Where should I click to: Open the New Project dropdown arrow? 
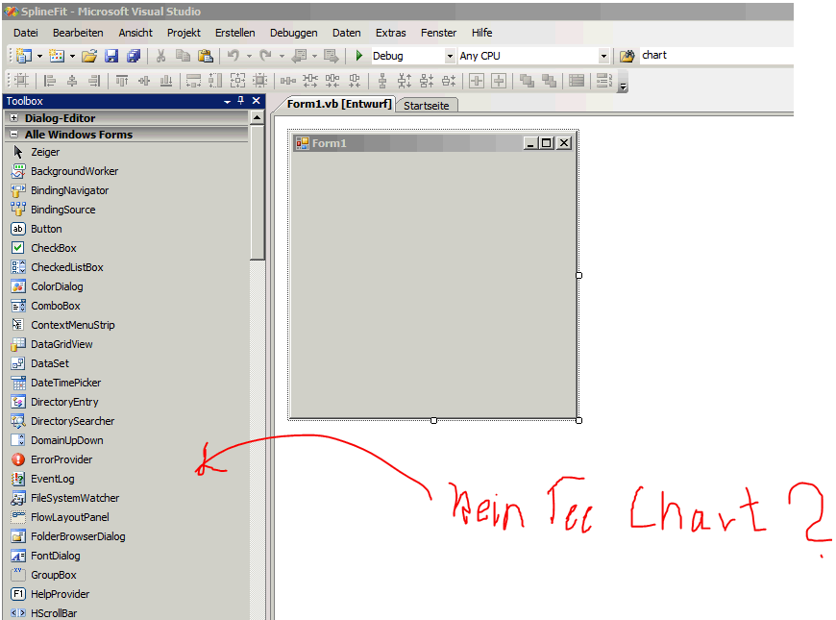pos(39,56)
